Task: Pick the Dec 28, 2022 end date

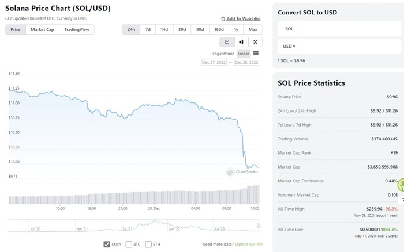Action: pyautogui.click(x=246, y=62)
